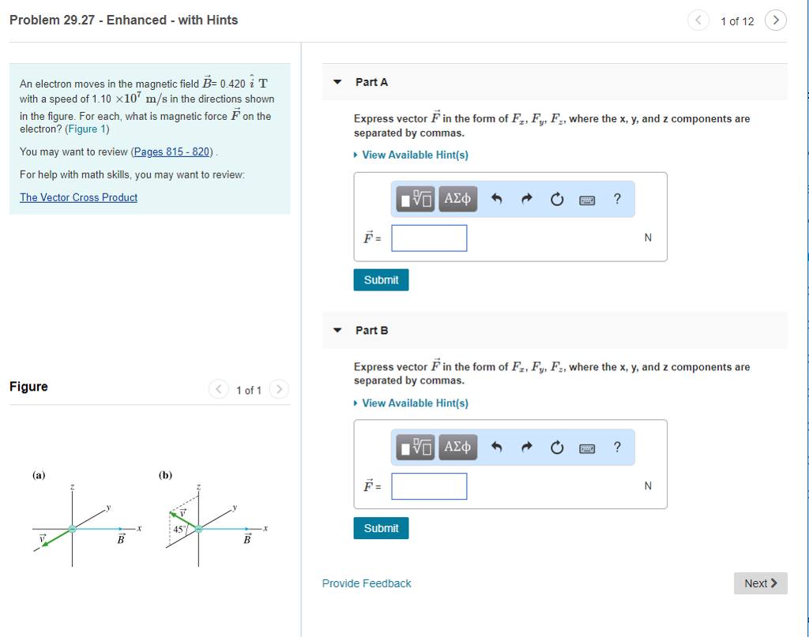Viewport: 809px width, 637px height.
Task: Collapse the Part B section
Action: pos(337,330)
